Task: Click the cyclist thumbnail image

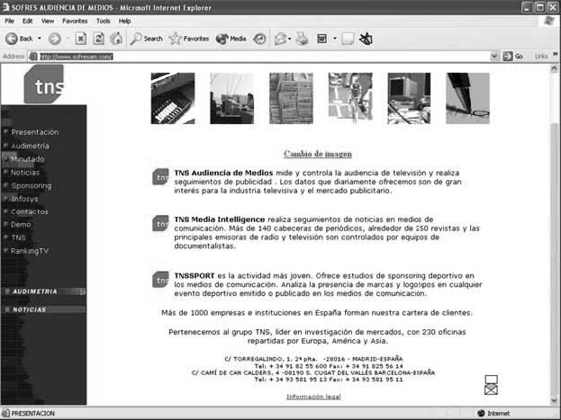Action: pyautogui.click(x=350, y=97)
